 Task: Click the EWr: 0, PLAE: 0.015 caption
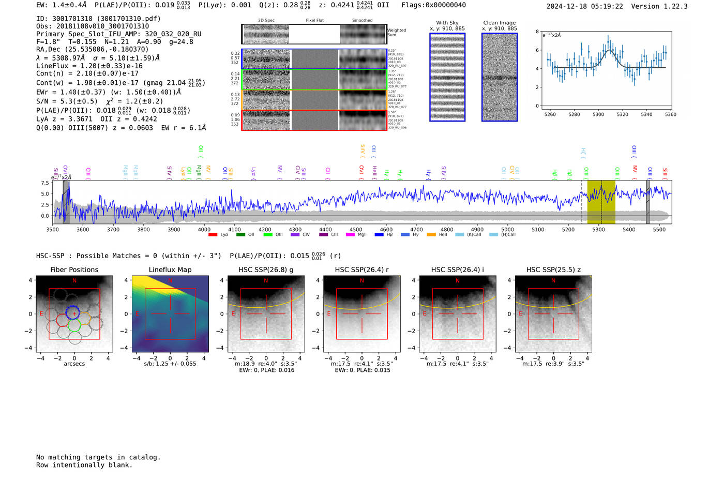point(362,370)
